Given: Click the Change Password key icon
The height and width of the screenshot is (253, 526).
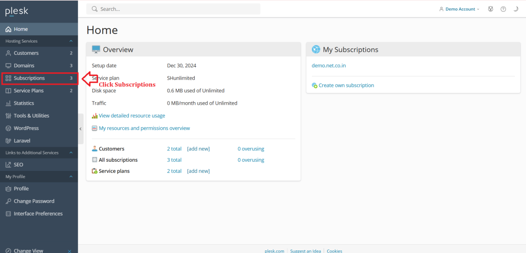Looking at the screenshot, I should coord(8,201).
